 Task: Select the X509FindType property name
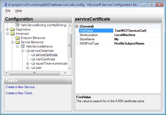[x=96, y=43]
